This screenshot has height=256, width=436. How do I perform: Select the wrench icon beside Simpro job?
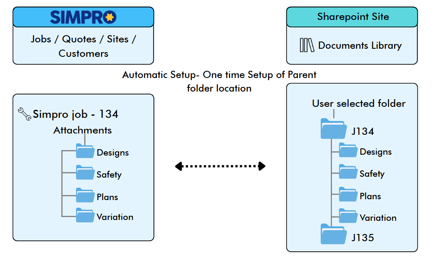[25, 114]
